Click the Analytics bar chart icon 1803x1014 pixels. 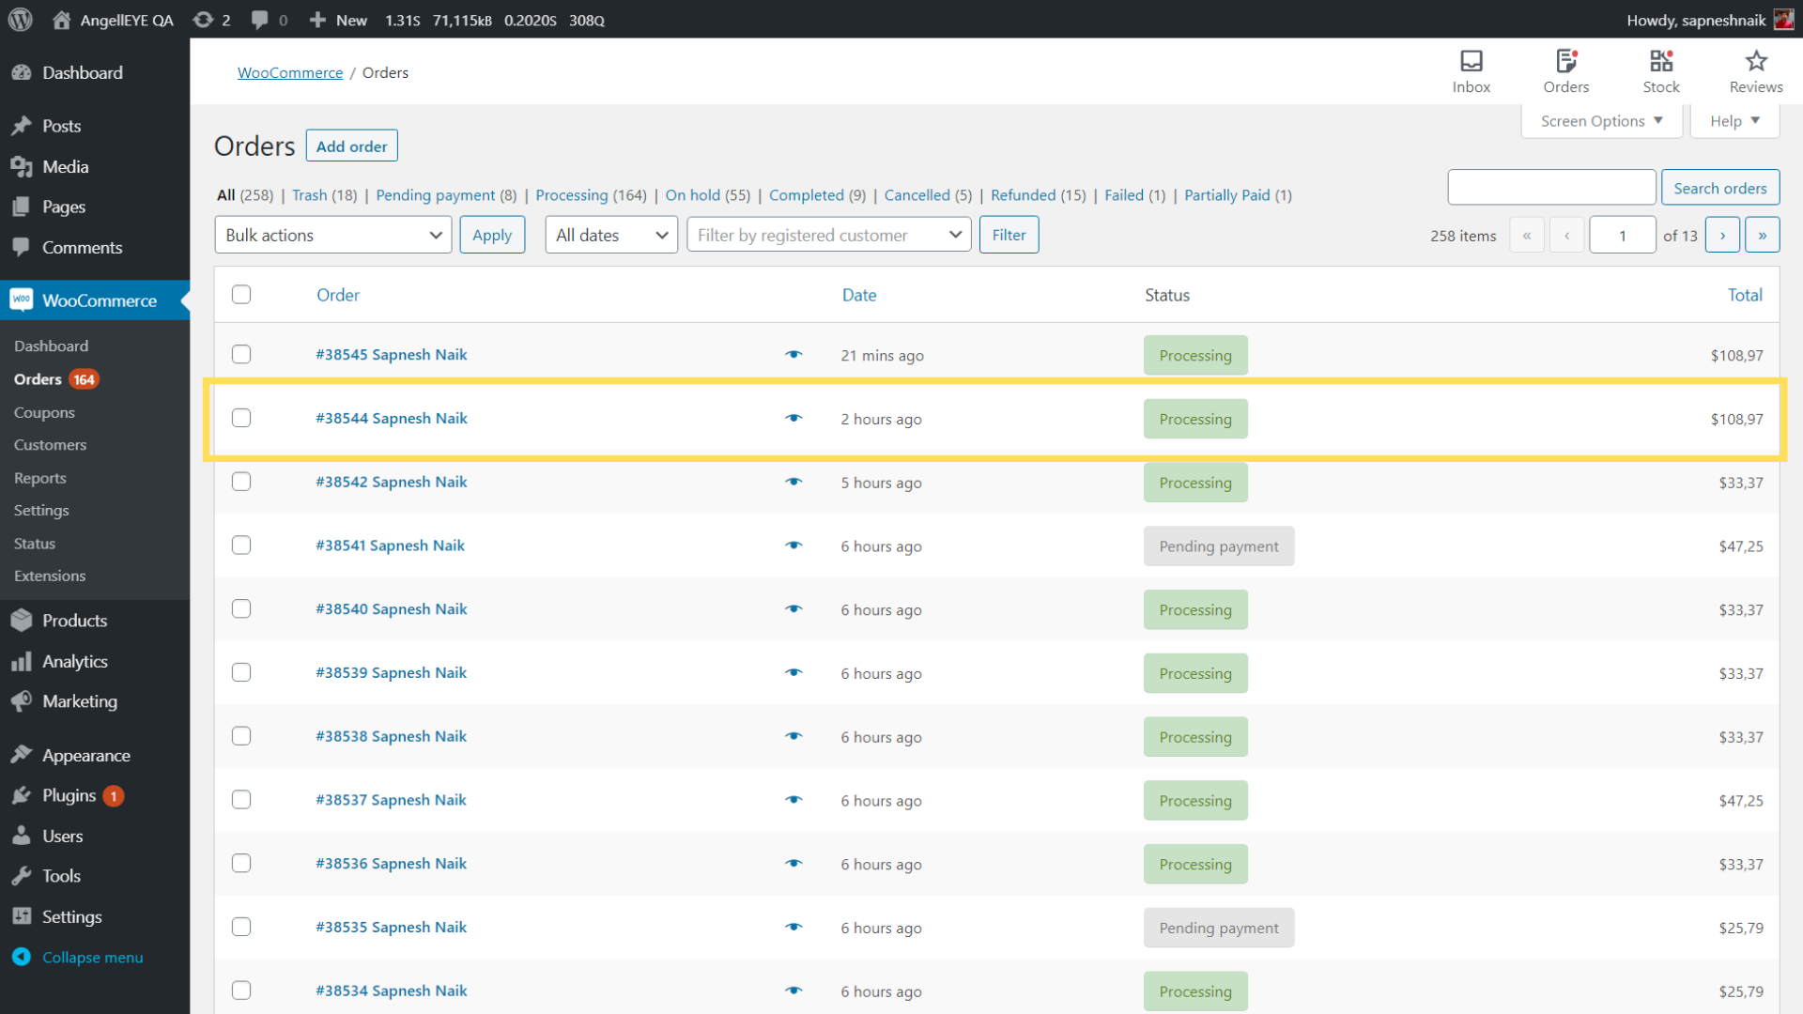(22, 661)
